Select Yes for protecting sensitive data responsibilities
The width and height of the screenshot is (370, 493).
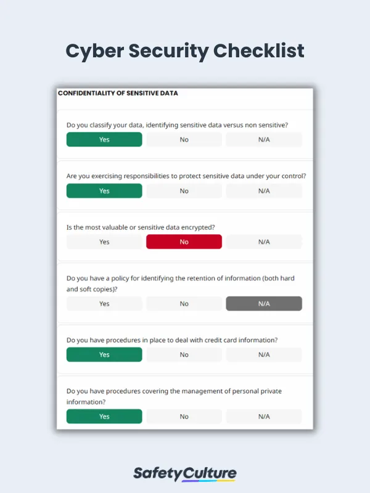click(104, 191)
